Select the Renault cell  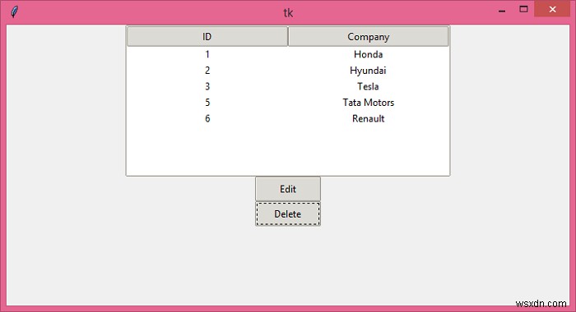[x=369, y=119]
